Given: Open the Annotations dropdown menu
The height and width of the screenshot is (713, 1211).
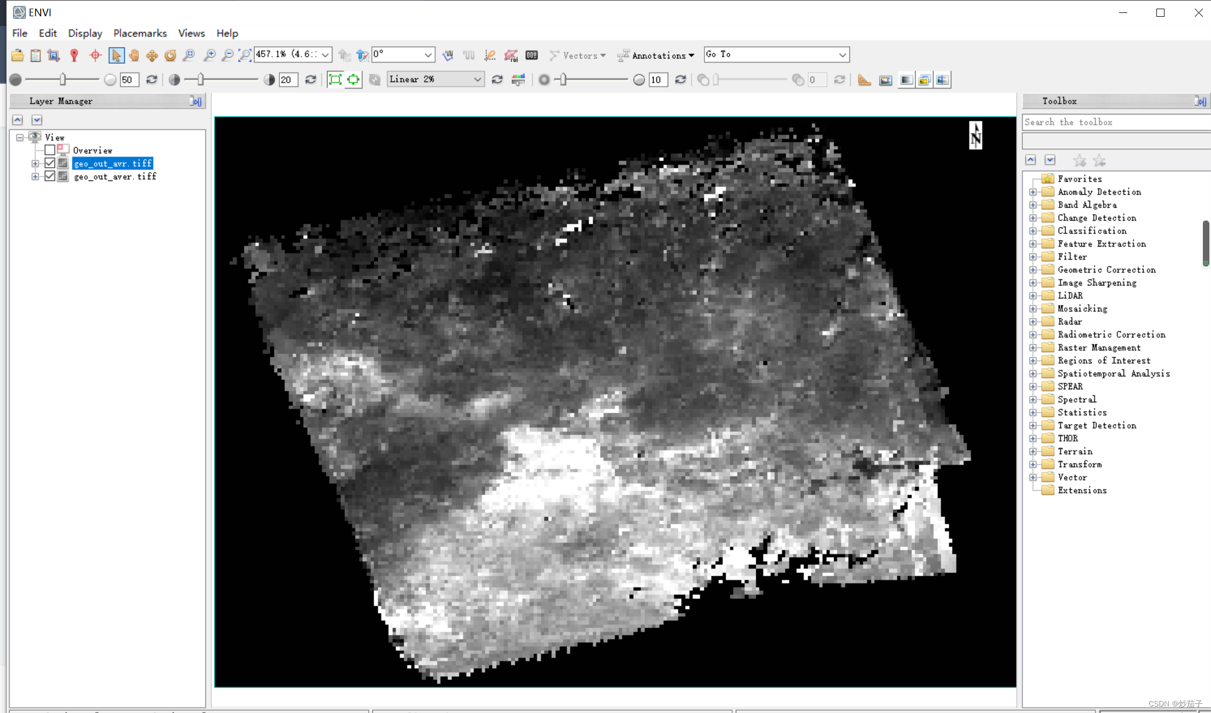Looking at the screenshot, I should tap(656, 55).
